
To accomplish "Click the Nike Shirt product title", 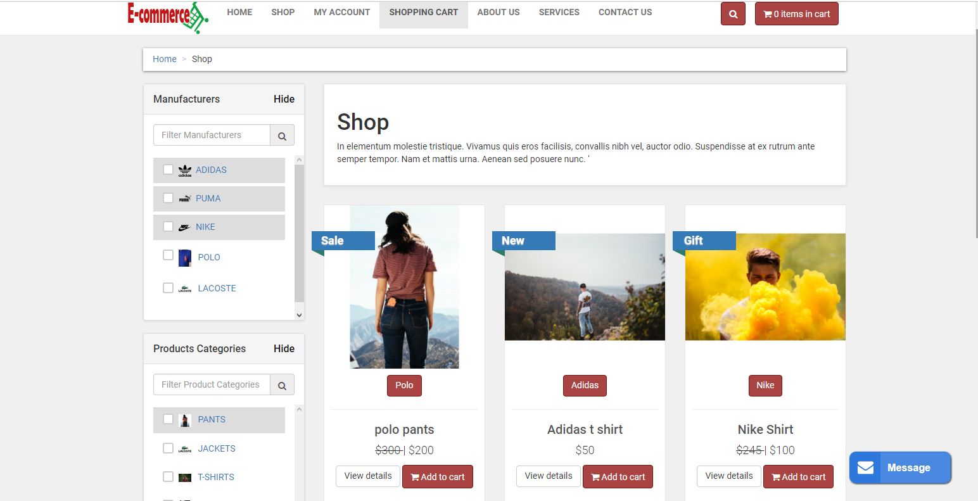I will click(x=765, y=429).
